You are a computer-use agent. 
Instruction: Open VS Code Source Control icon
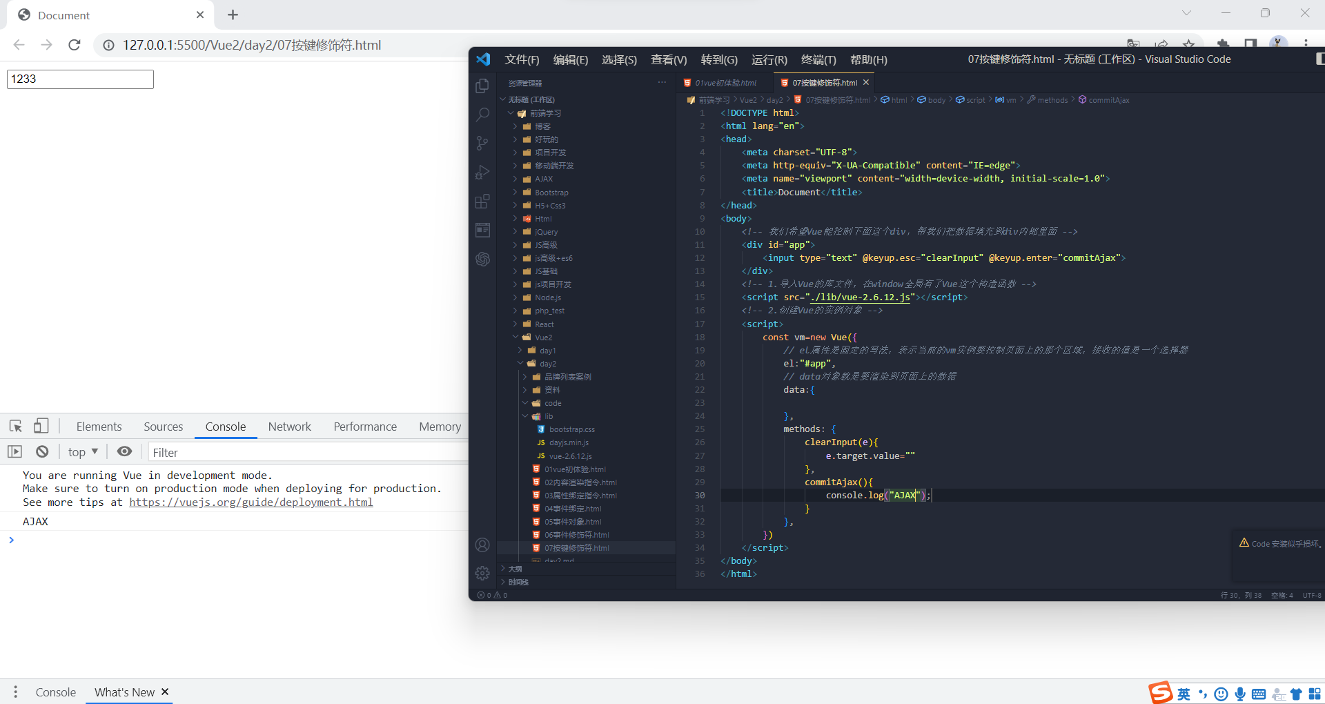click(x=482, y=144)
